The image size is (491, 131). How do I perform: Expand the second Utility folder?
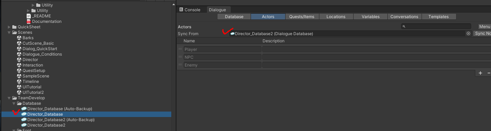coord(28,11)
